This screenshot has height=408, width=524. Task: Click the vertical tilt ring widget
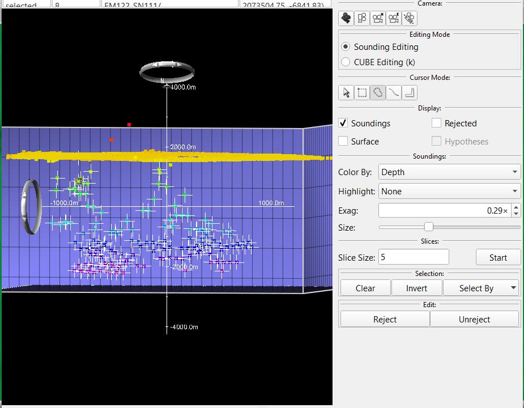(x=31, y=207)
